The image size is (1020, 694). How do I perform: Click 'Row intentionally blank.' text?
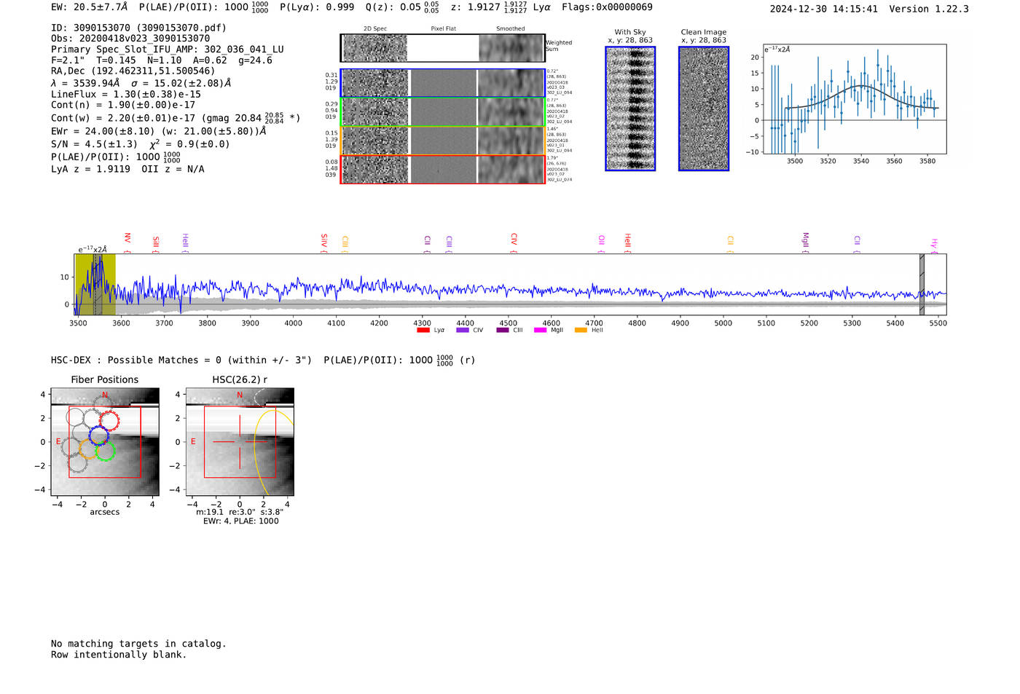tap(119, 655)
